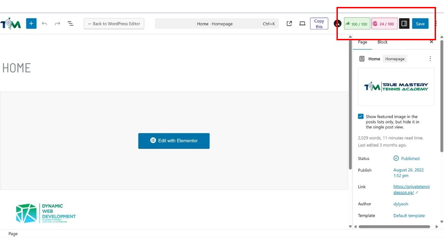Change the Default template setting

(x=409, y=216)
